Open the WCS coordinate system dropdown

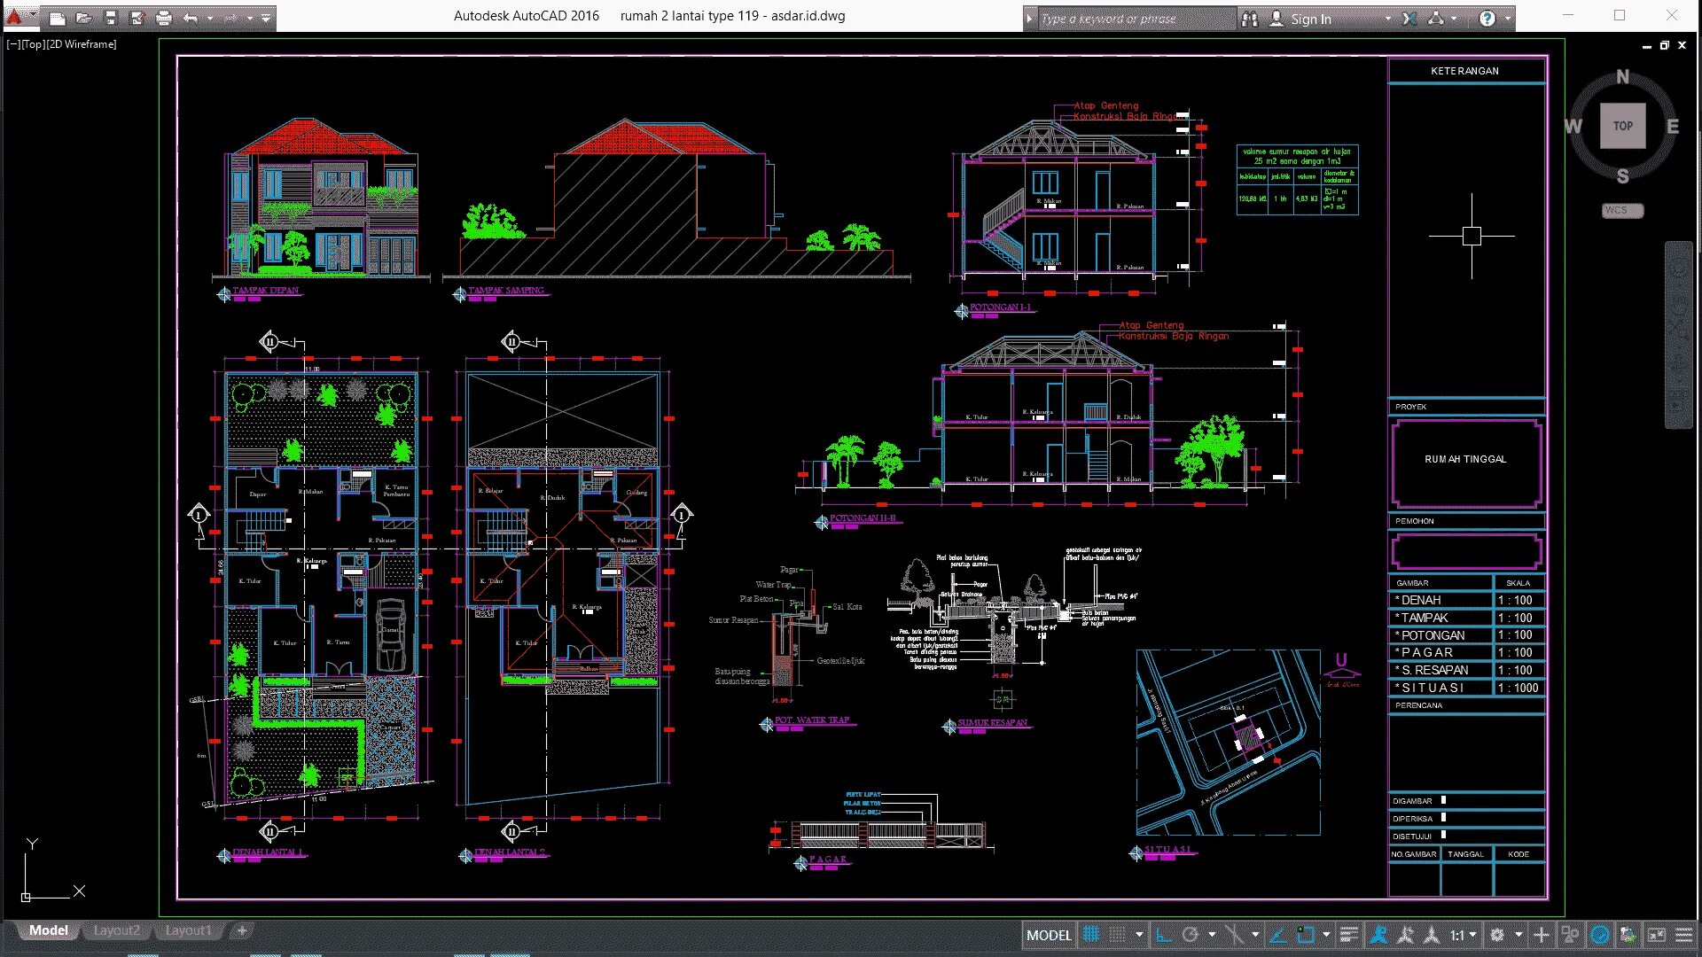(x=1622, y=211)
